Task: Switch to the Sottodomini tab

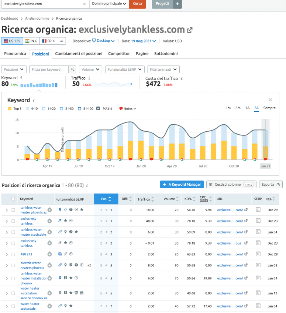Action: pyautogui.click(x=166, y=54)
